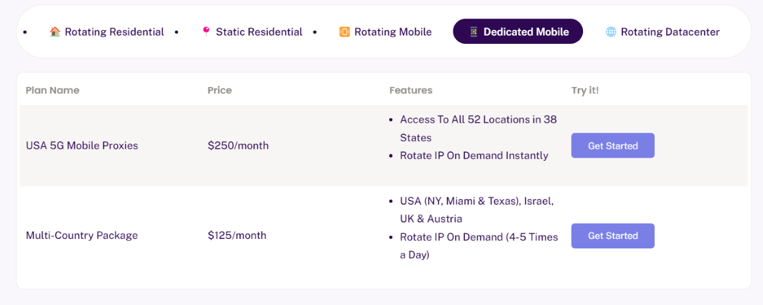Click the orange phone icon for Rotating Mobile
The width and height of the screenshot is (763, 305).
point(345,32)
